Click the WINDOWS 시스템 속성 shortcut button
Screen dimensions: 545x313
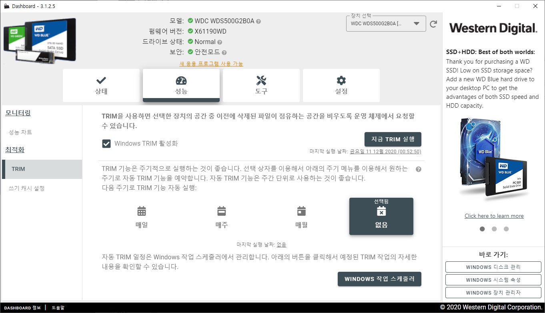pos(493,280)
